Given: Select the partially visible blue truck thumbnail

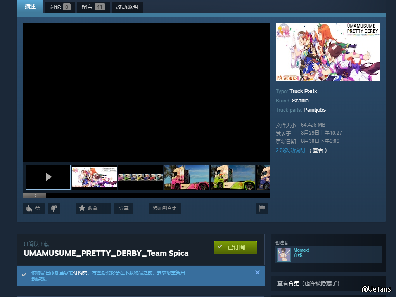Looking at the screenshot, I should tap(263, 177).
